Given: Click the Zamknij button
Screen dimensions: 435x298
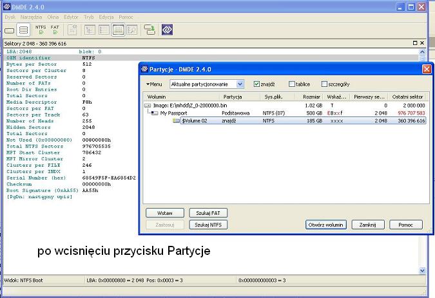Looking at the screenshot, I should 368,225.
